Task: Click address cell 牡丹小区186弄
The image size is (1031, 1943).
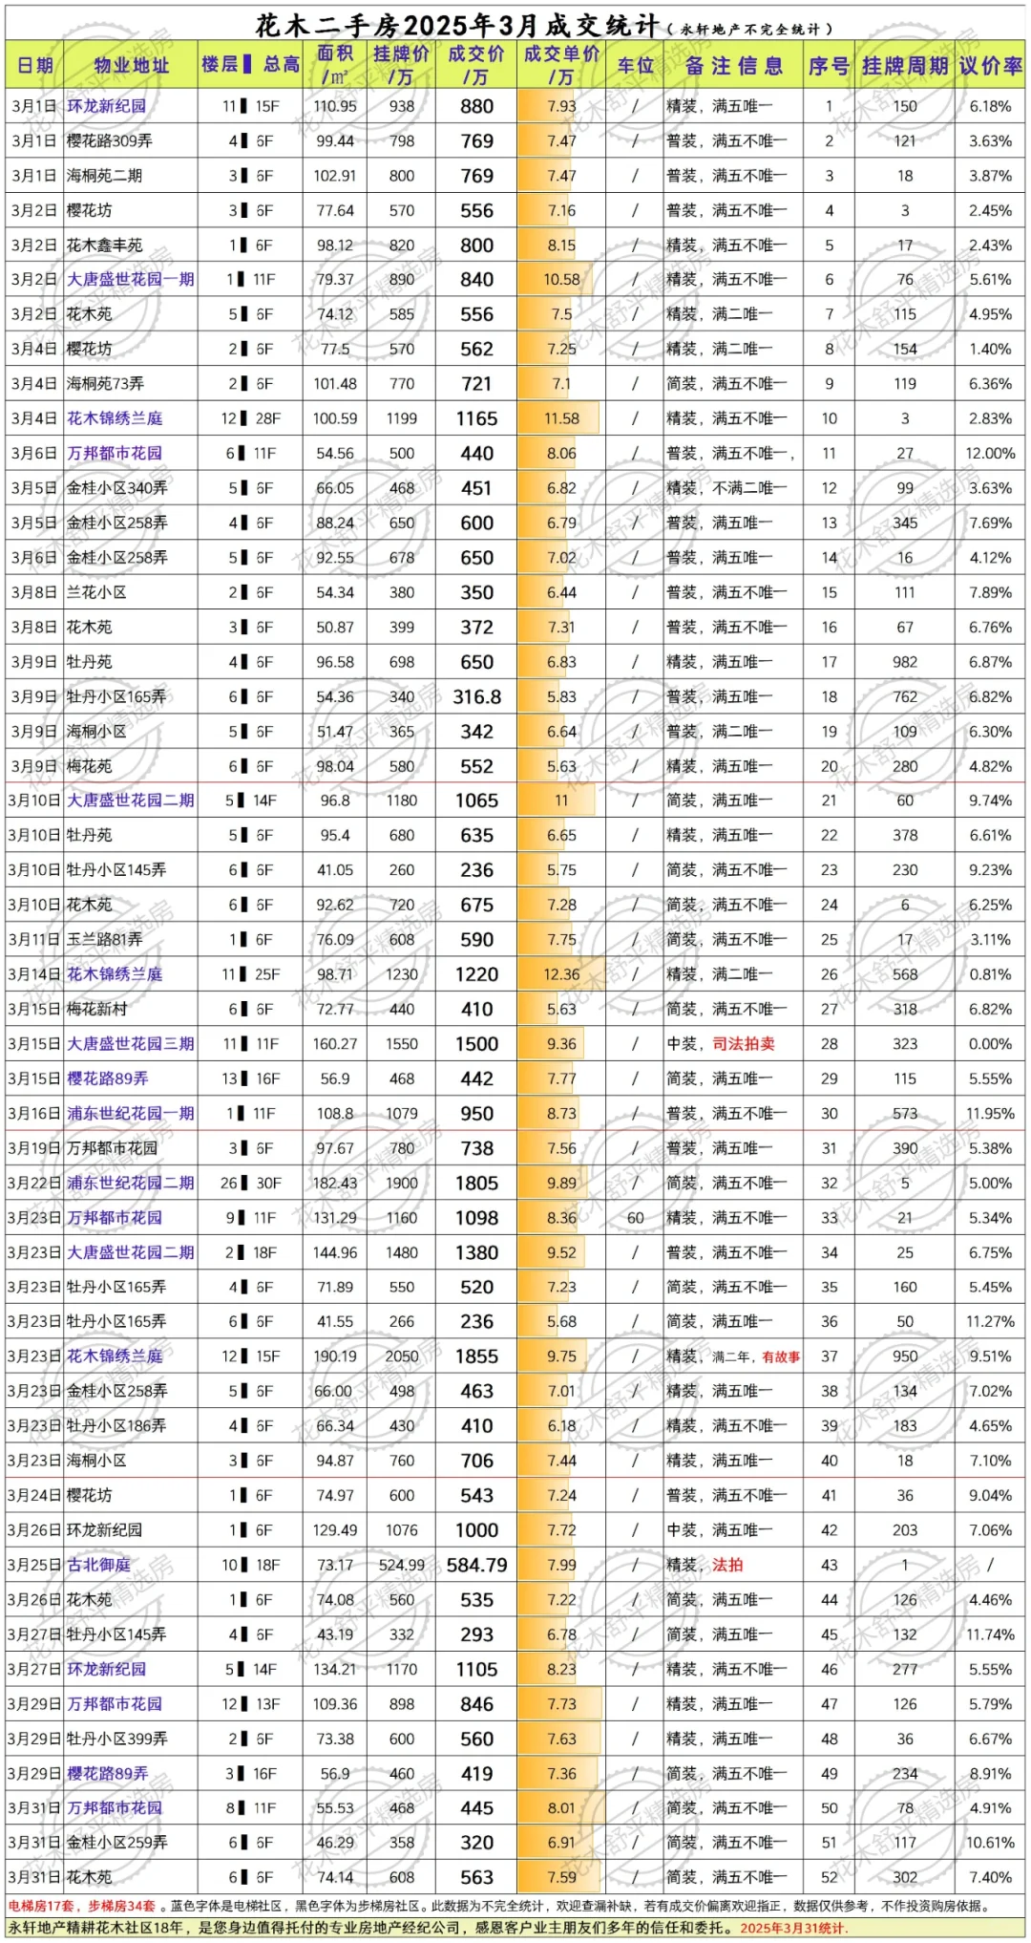Action: point(116,1426)
